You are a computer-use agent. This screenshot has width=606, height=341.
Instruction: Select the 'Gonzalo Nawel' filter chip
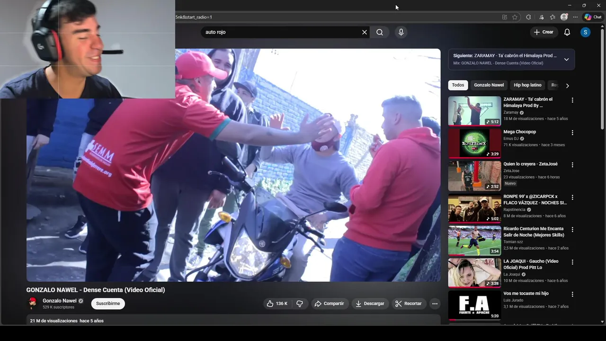(489, 85)
